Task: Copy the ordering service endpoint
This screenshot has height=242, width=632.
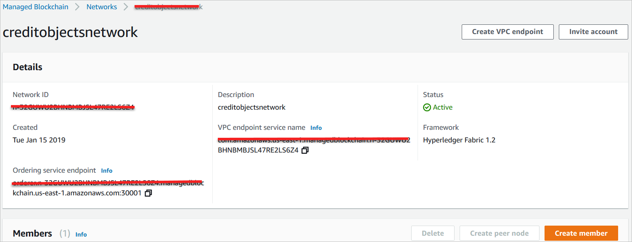Action: (148, 193)
